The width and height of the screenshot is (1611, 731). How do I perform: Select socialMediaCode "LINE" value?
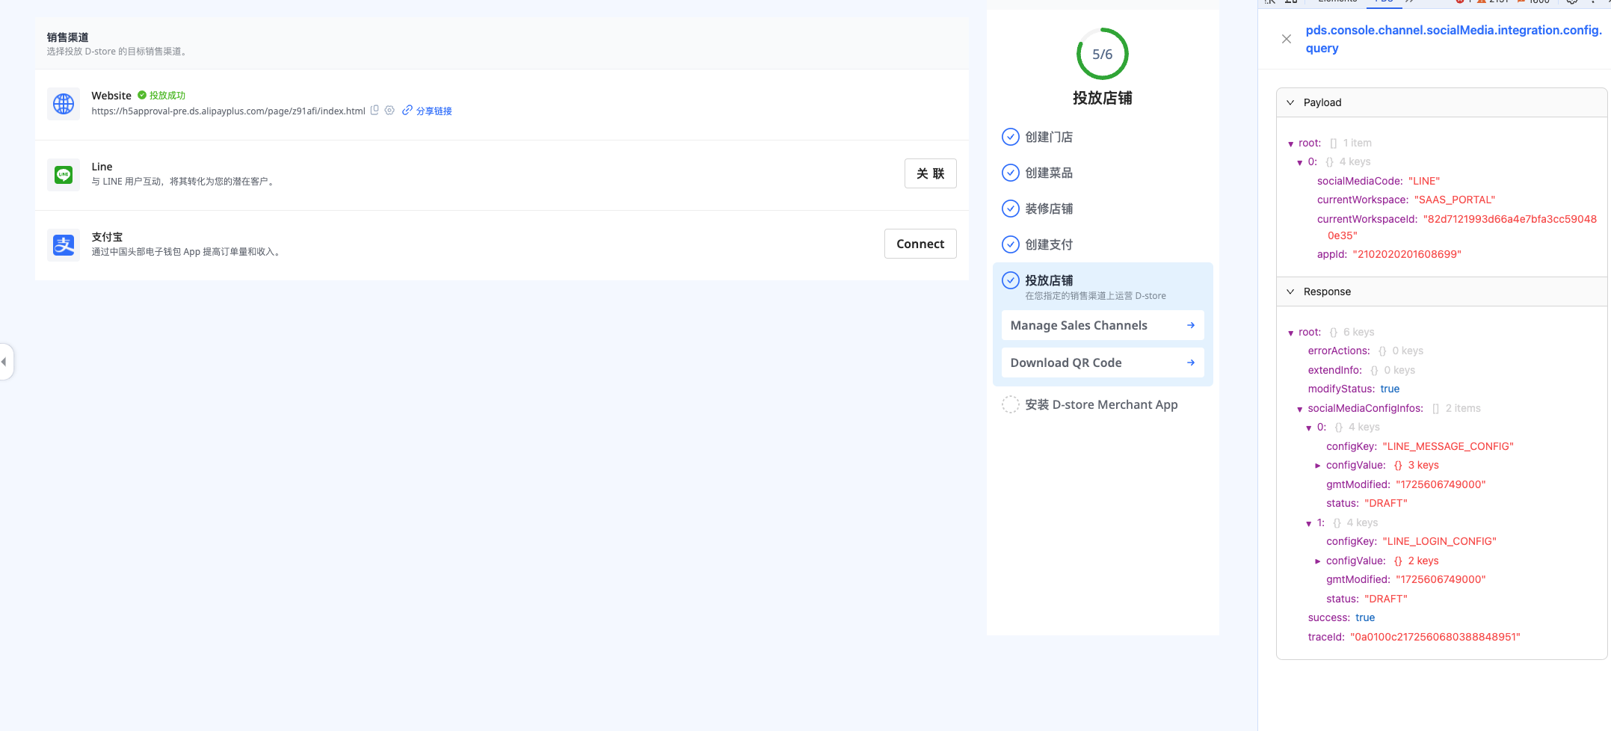(x=1423, y=181)
